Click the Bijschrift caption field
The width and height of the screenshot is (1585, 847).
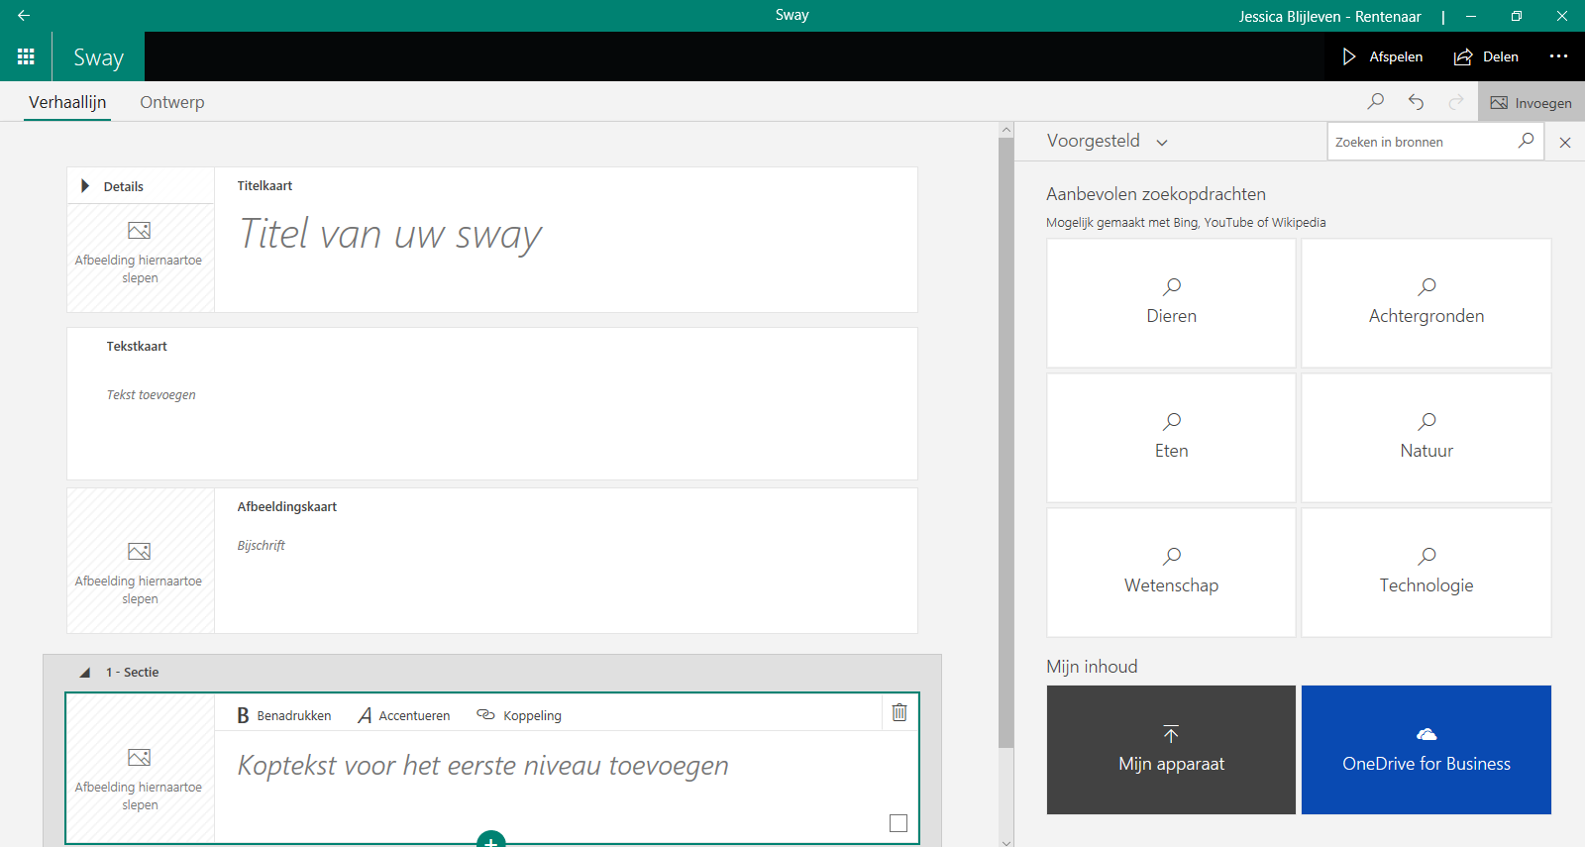(x=261, y=545)
